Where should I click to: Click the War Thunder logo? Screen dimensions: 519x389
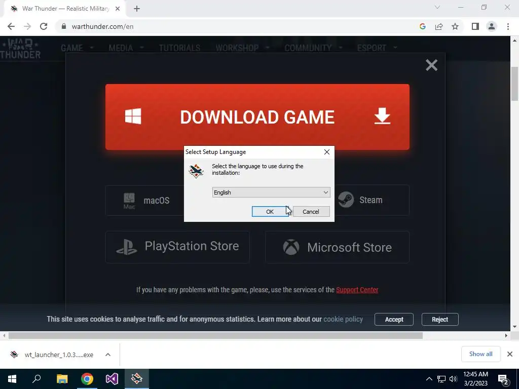(20, 49)
